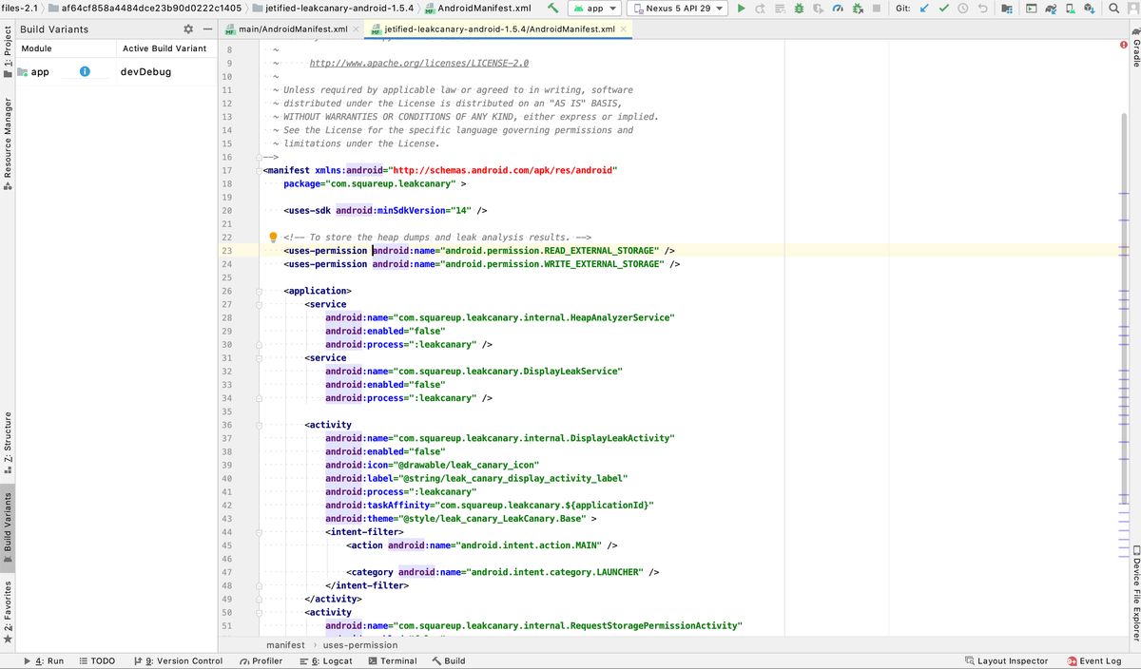
Task: Open the Version Control tab
Action: (x=179, y=660)
